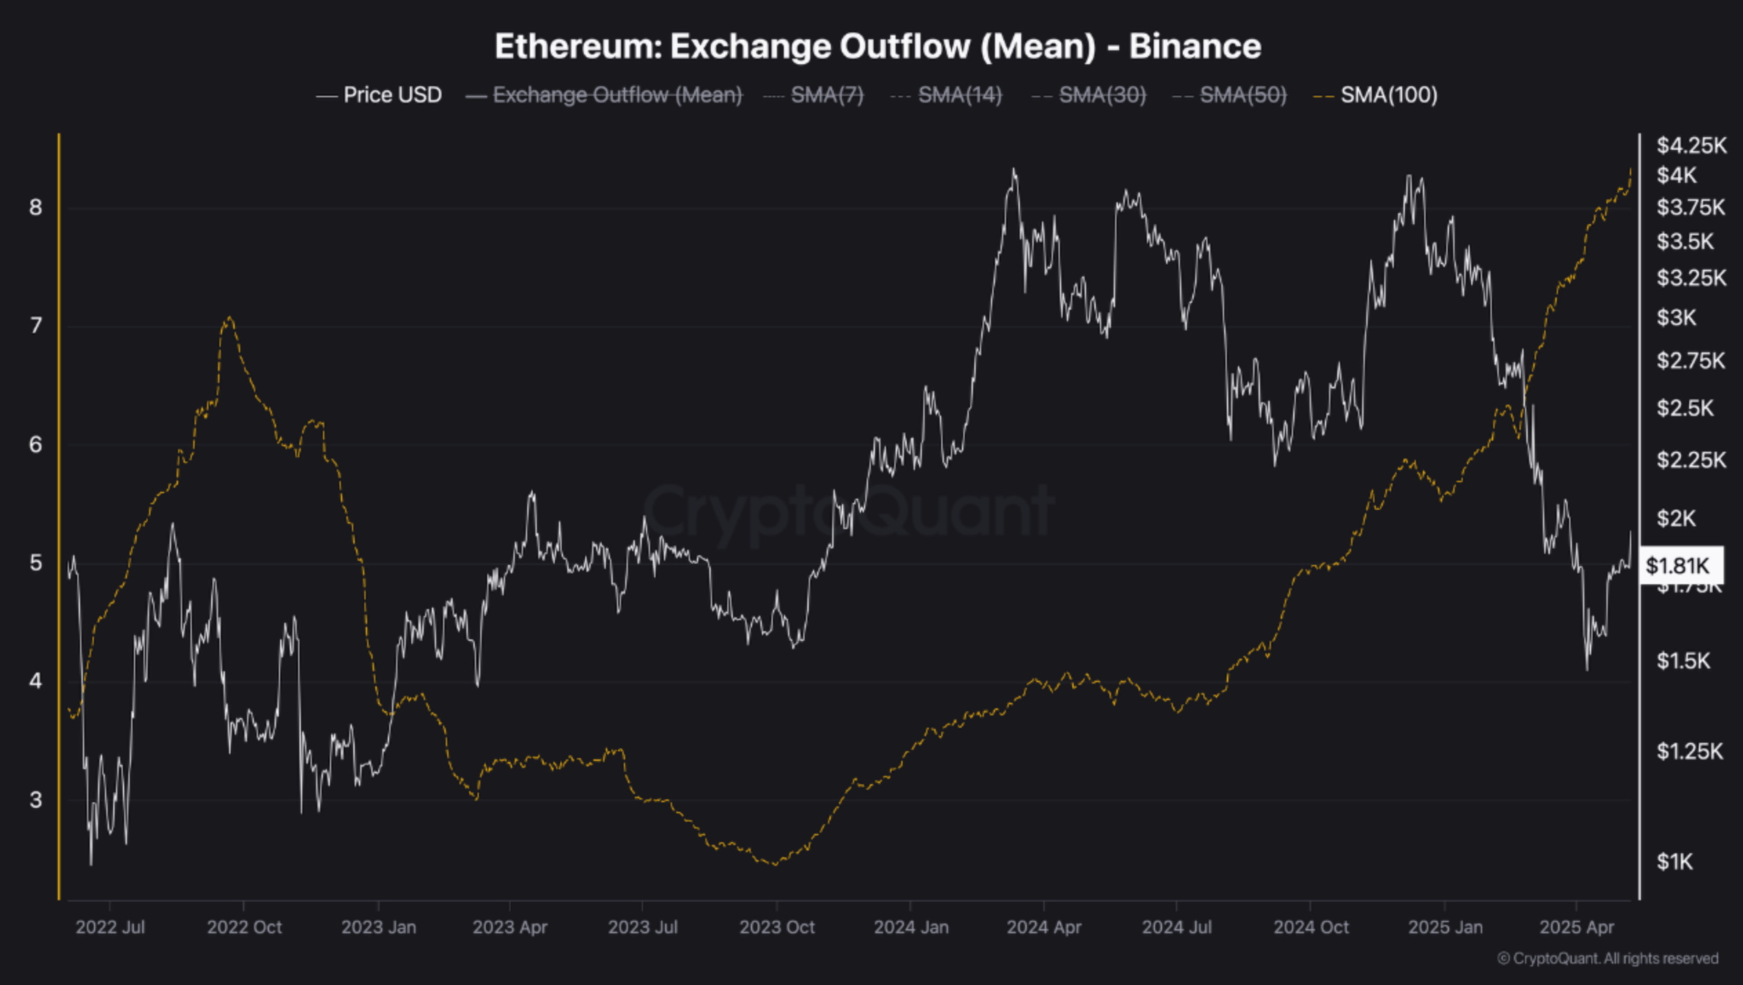
Task: Pick the 2024 Oct date label
Action: pyautogui.click(x=1310, y=927)
